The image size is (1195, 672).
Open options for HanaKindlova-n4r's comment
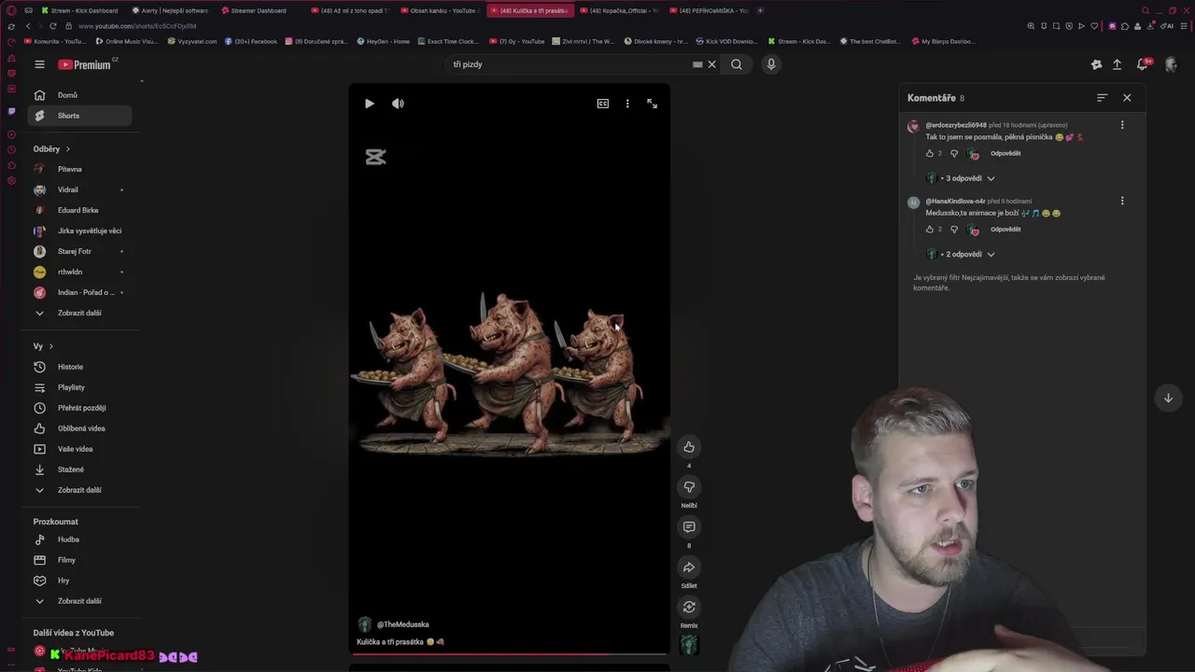[1122, 201]
